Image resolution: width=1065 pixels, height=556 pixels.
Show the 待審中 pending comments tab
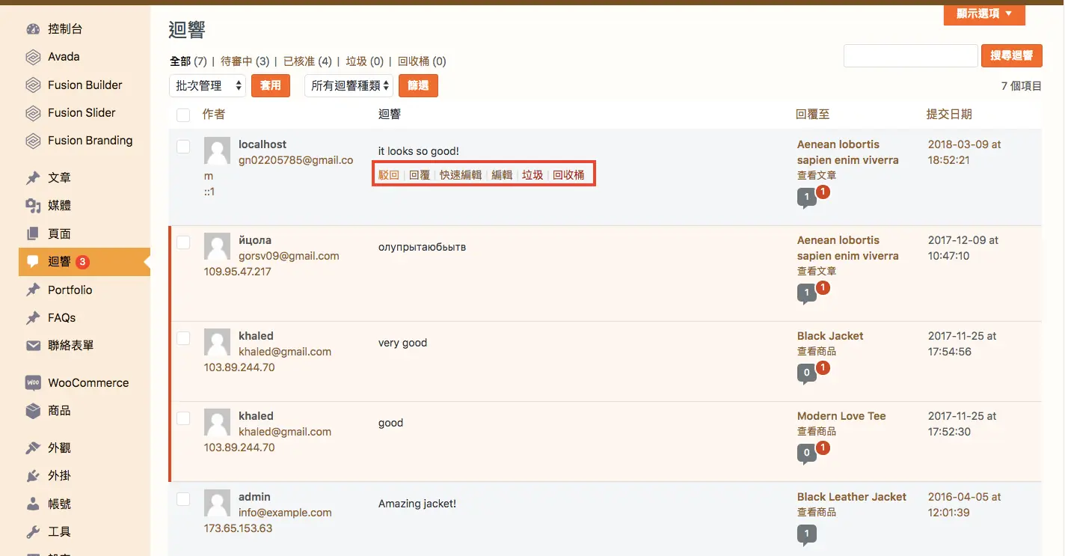tap(245, 61)
